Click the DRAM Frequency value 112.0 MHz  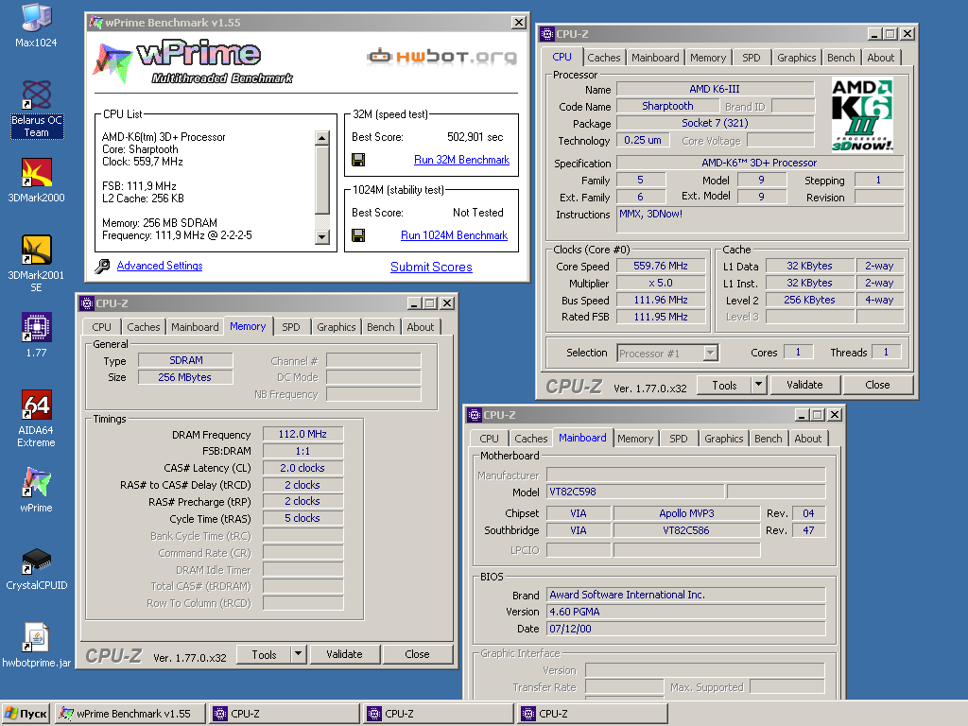pyautogui.click(x=302, y=434)
